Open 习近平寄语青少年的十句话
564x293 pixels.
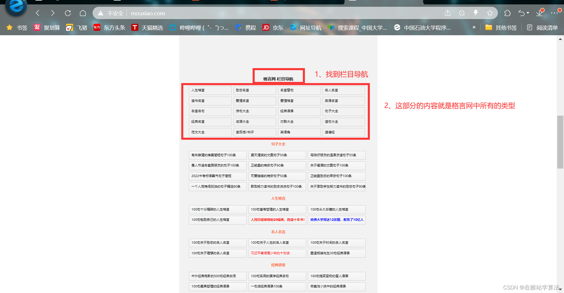point(277,253)
